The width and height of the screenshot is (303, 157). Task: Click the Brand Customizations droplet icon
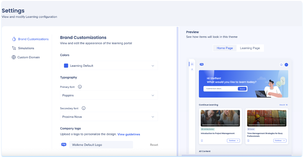coord(14,39)
